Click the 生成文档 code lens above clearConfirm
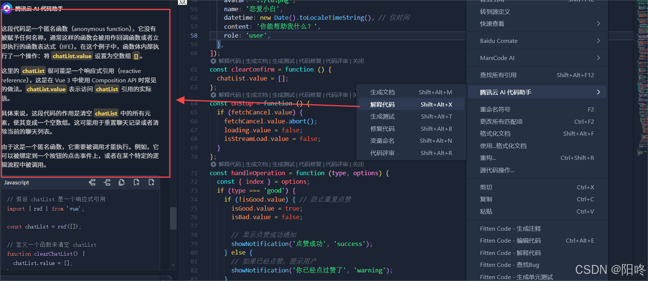Image resolution: width=648 pixels, height=281 pixels. [x=257, y=61]
